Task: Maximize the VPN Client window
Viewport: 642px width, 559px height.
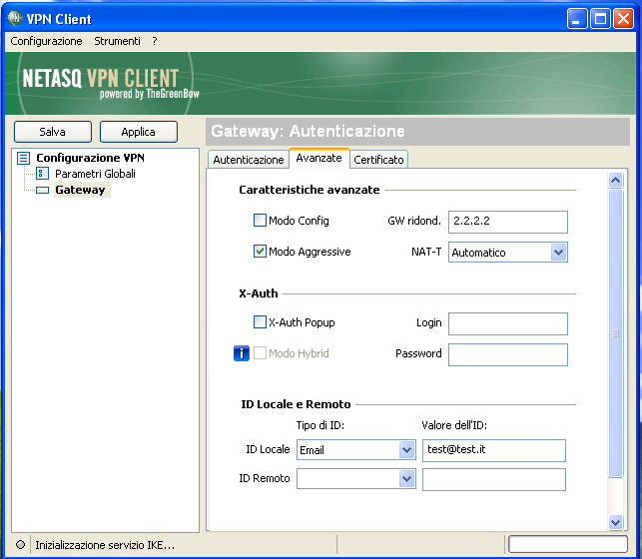Action: click(600, 19)
